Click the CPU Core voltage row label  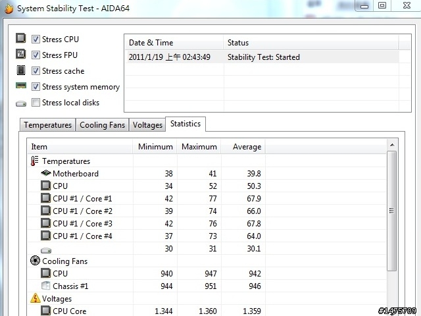pos(69,311)
